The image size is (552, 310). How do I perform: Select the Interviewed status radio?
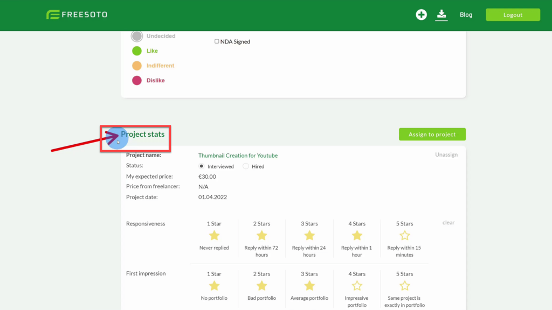202,166
